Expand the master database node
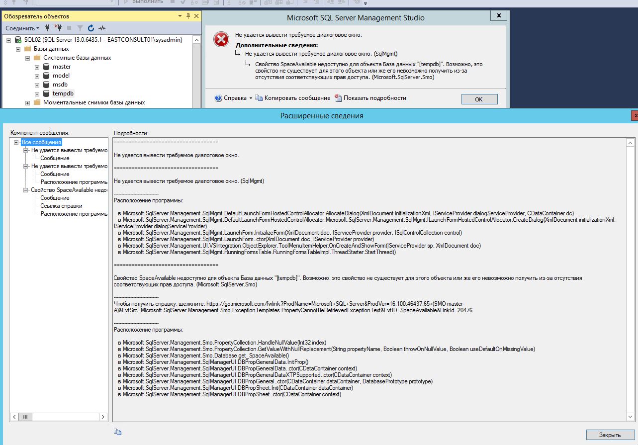This screenshot has width=638, height=445. pos(37,67)
